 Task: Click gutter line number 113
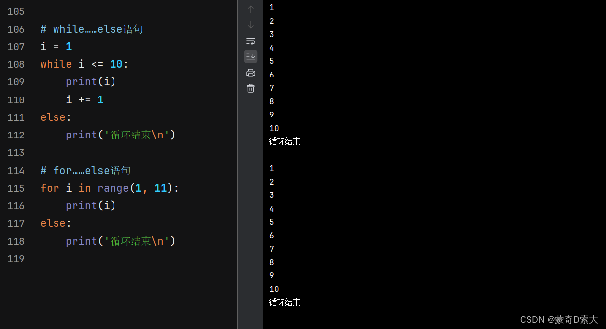coord(16,153)
